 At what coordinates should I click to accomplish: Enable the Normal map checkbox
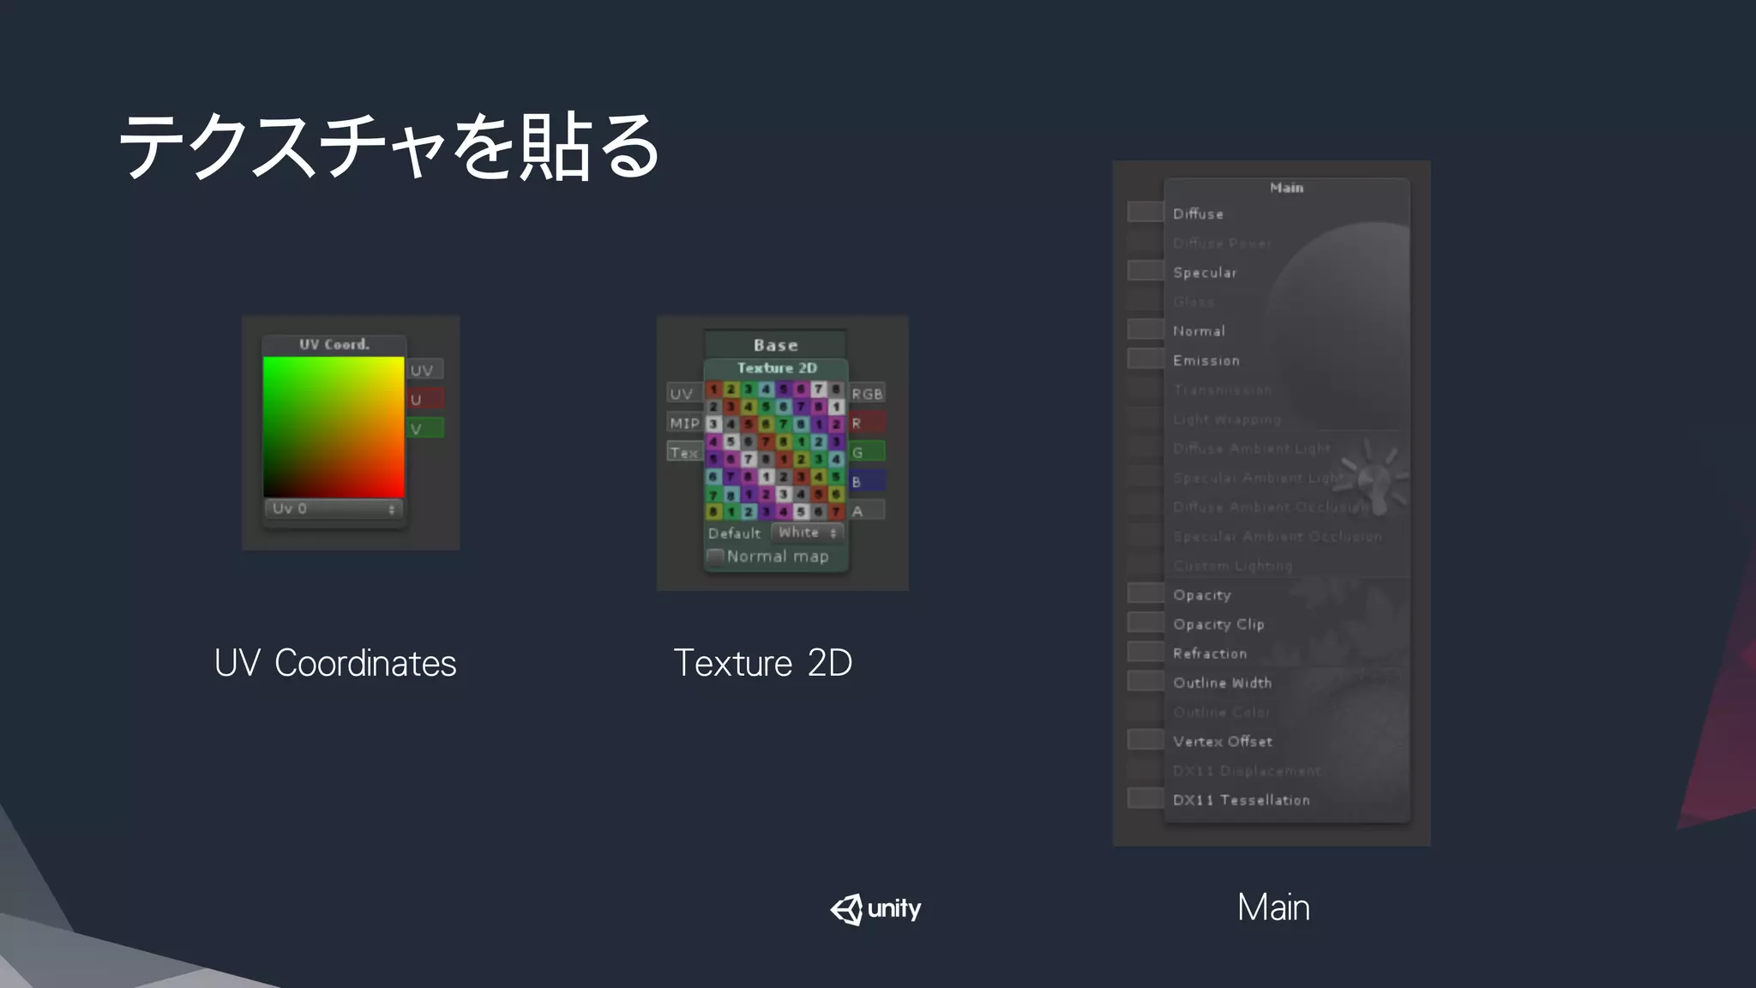pos(715,557)
